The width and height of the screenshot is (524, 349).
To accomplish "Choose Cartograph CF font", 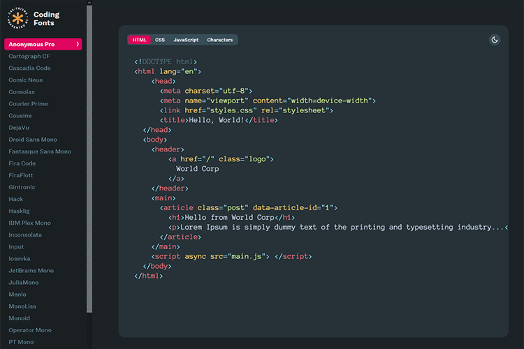I will click(29, 57).
